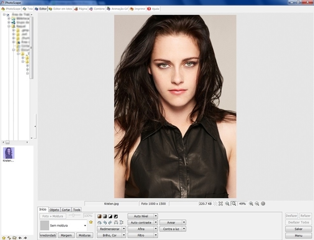Open the Contra a luz dropdown arrow
The height and width of the screenshot is (240, 314).
coord(184,229)
